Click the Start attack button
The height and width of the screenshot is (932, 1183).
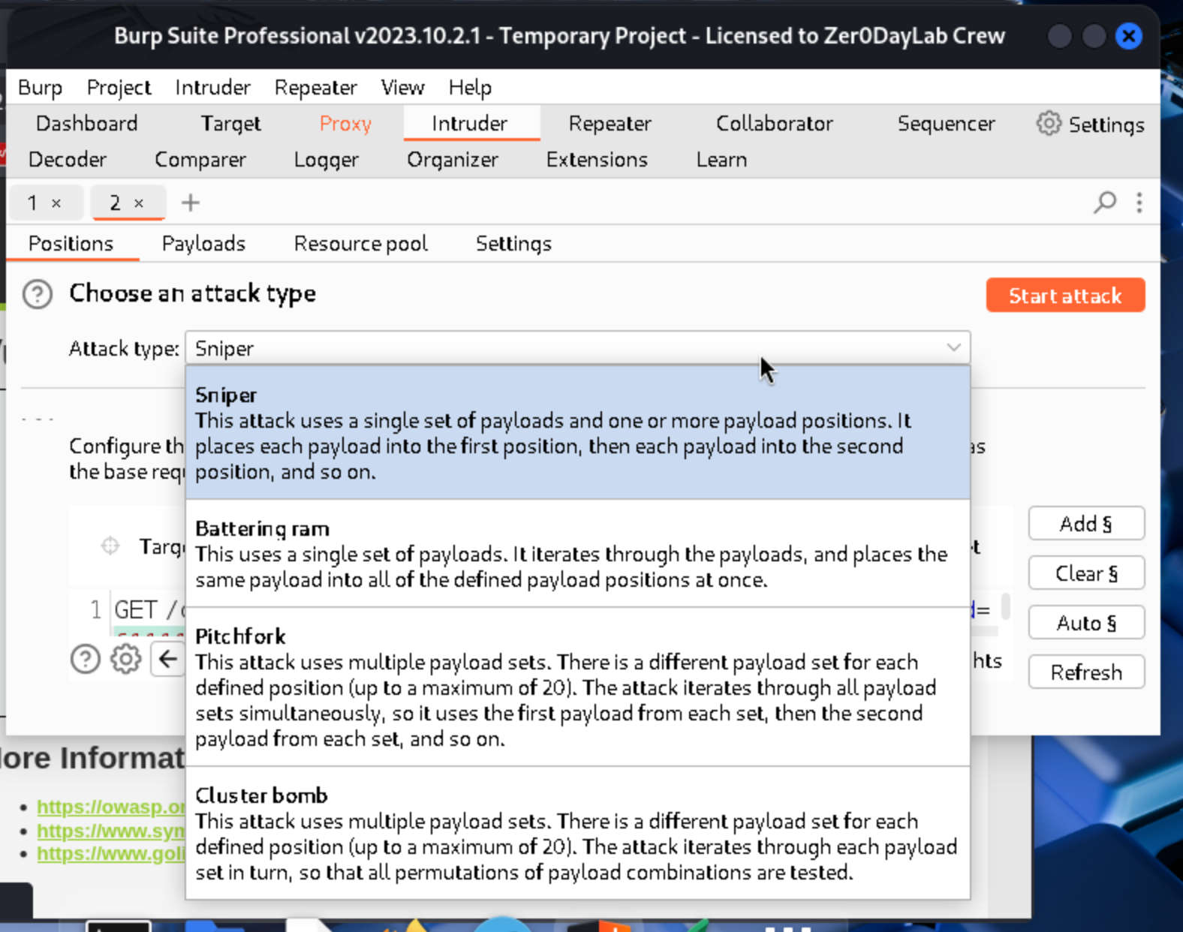pos(1065,296)
